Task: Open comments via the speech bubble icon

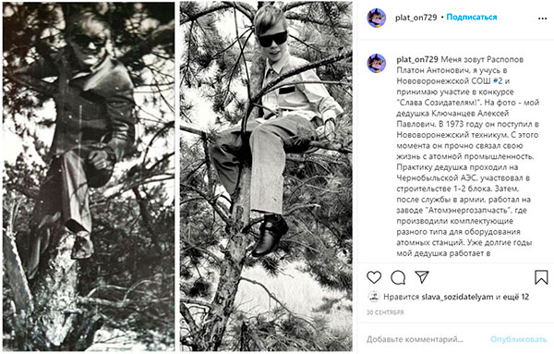Action: (398, 277)
